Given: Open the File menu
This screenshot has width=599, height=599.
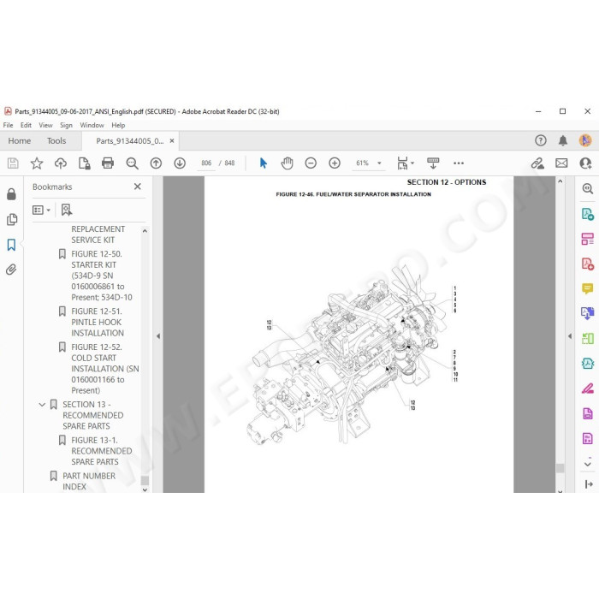Looking at the screenshot, I should (x=8, y=125).
